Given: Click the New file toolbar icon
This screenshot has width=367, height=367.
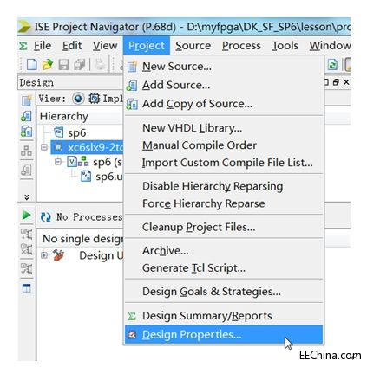Looking at the screenshot, I should pos(31,64).
